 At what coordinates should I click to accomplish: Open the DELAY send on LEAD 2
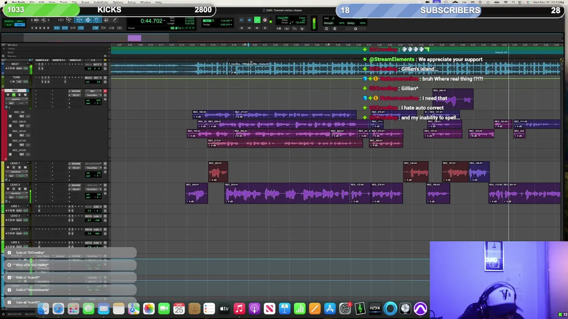point(75,189)
